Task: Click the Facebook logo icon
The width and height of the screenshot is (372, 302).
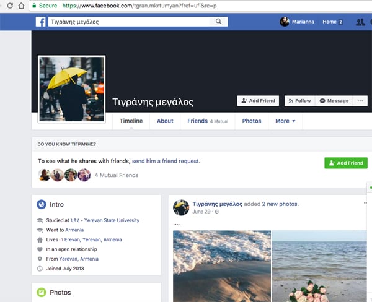Action: pos(40,22)
